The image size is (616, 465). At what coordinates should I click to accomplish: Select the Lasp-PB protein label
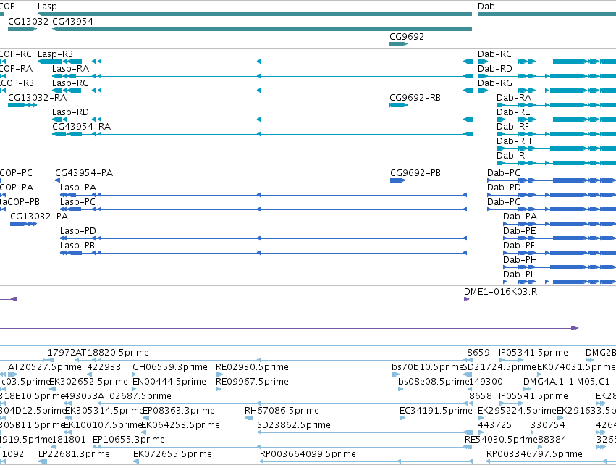pyautogui.click(x=77, y=246)
